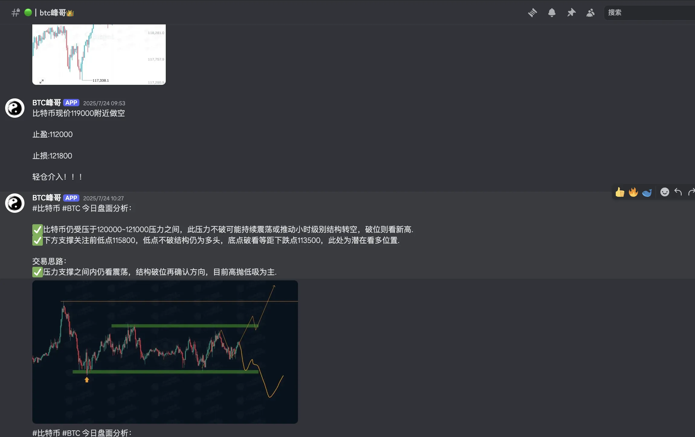
Task: Open BTC峰哥 avatar on 09:53 message
Action: (x=15, y=108)
